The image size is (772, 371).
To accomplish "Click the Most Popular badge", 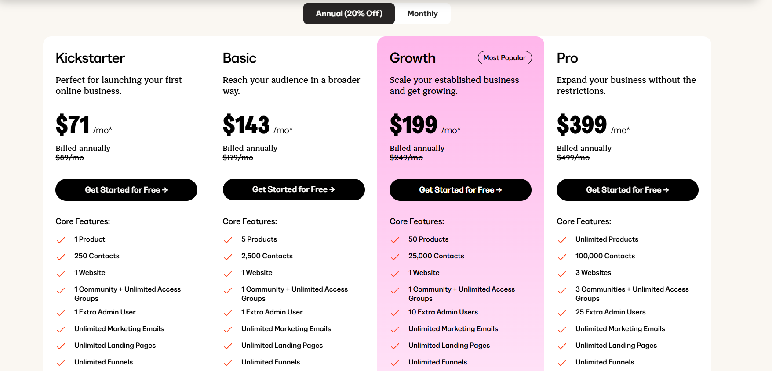I will click(x=504, y=58).
